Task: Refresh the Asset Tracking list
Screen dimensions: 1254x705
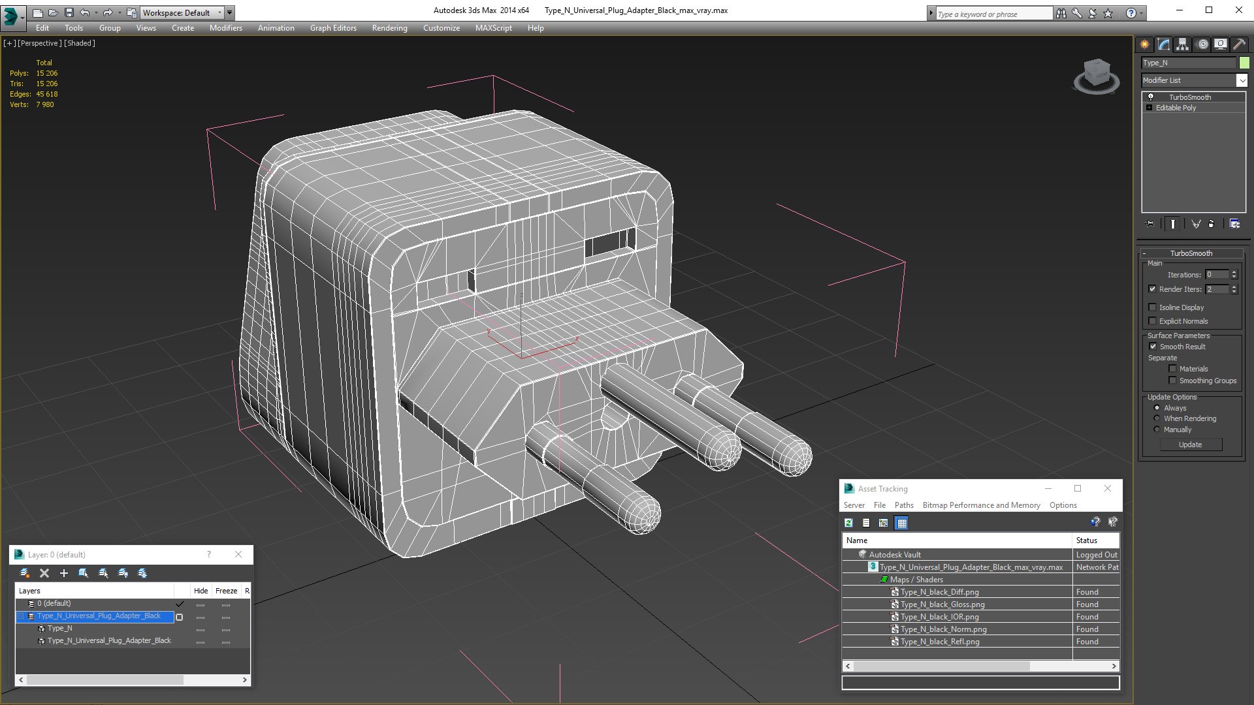Action: 848,523
